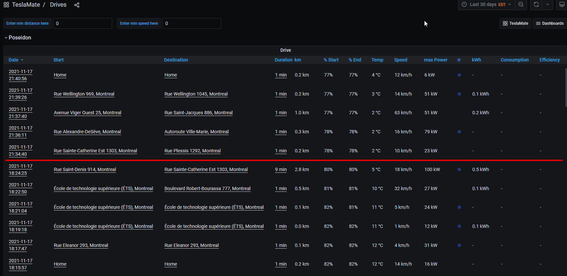Sort by the Consumption column header
The height and width of the screenshot is (276, 567).
coord(514,60)
